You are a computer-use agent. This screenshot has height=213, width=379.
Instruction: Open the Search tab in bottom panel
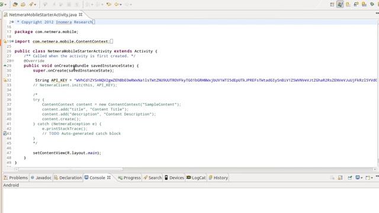click(x=153, y=177)
